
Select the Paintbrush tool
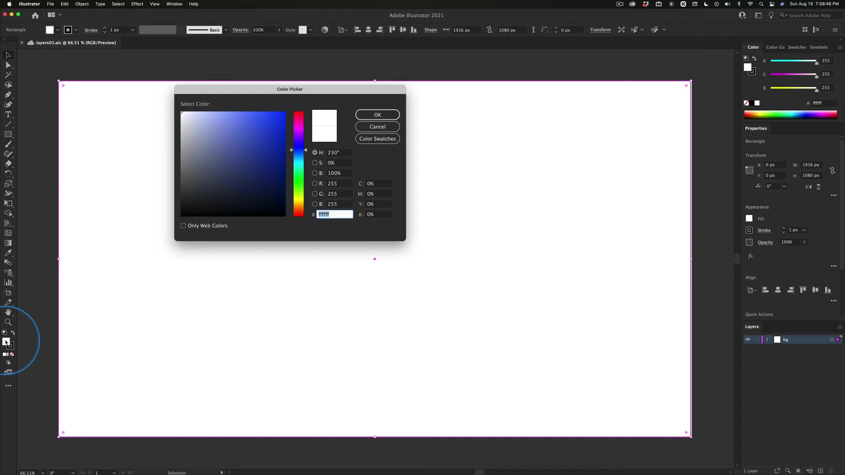point(8,144)
